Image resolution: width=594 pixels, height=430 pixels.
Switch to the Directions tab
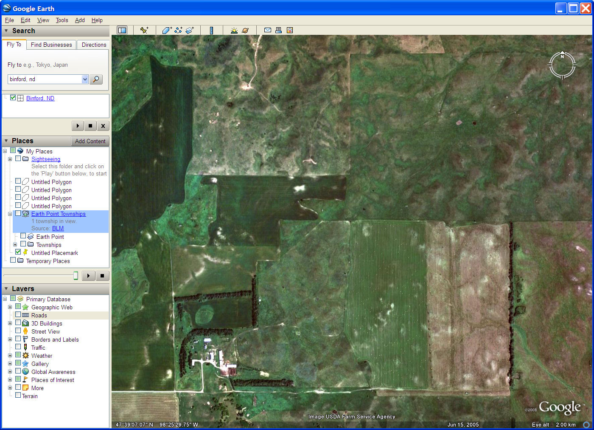[x=94, y=45]
